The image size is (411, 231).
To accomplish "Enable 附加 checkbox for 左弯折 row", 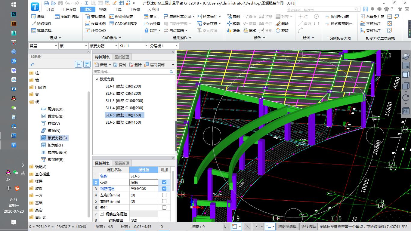I will pos(164,195).
